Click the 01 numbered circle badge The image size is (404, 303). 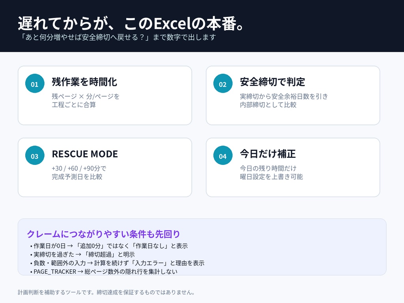click(35, 84)
